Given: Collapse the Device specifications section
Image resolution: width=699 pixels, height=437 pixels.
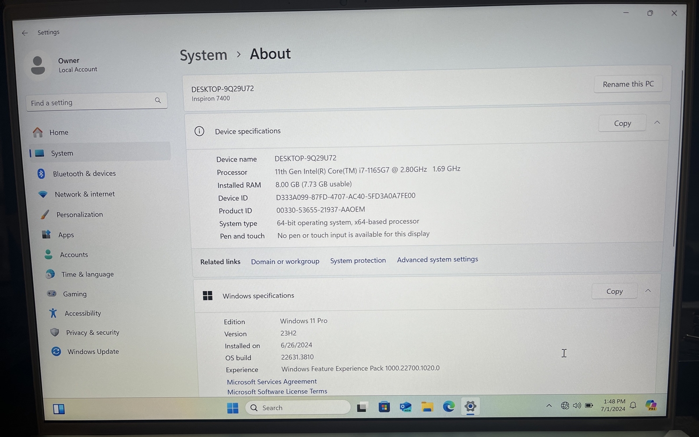Looking at the screenshot, I should [x=657, y=122].
